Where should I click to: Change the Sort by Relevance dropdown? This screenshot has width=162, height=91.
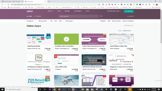(128, 31)
